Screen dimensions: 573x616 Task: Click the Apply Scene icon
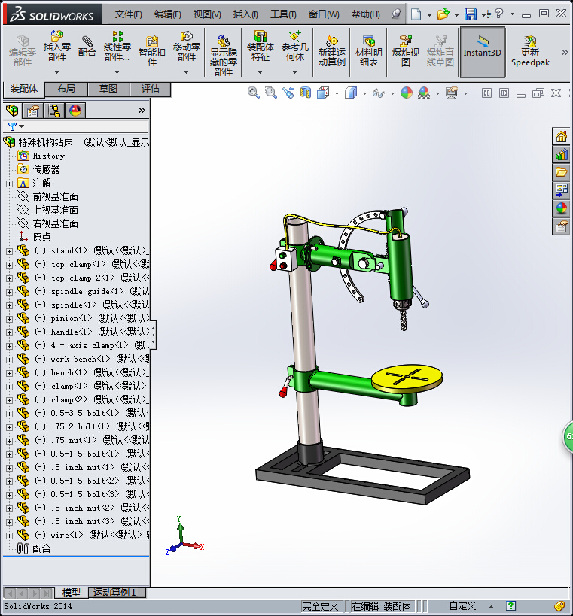coord(424,93)
